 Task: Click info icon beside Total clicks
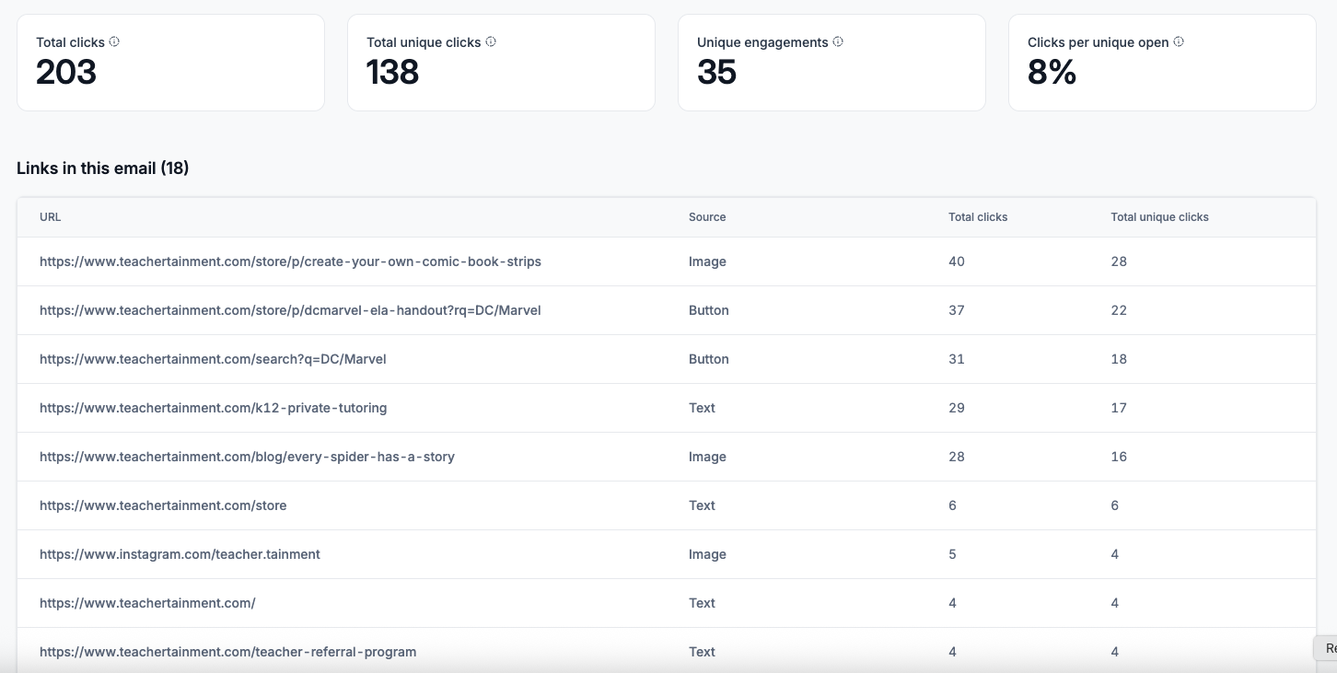click(114, 41)
